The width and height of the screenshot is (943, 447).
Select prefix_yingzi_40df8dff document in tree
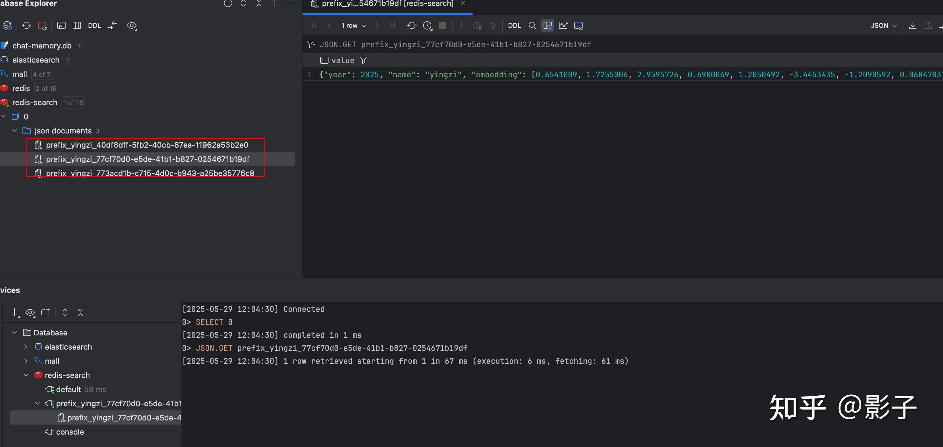click(x=147, y=145)
